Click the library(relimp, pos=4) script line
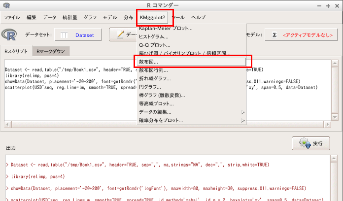 click(32, 76)
